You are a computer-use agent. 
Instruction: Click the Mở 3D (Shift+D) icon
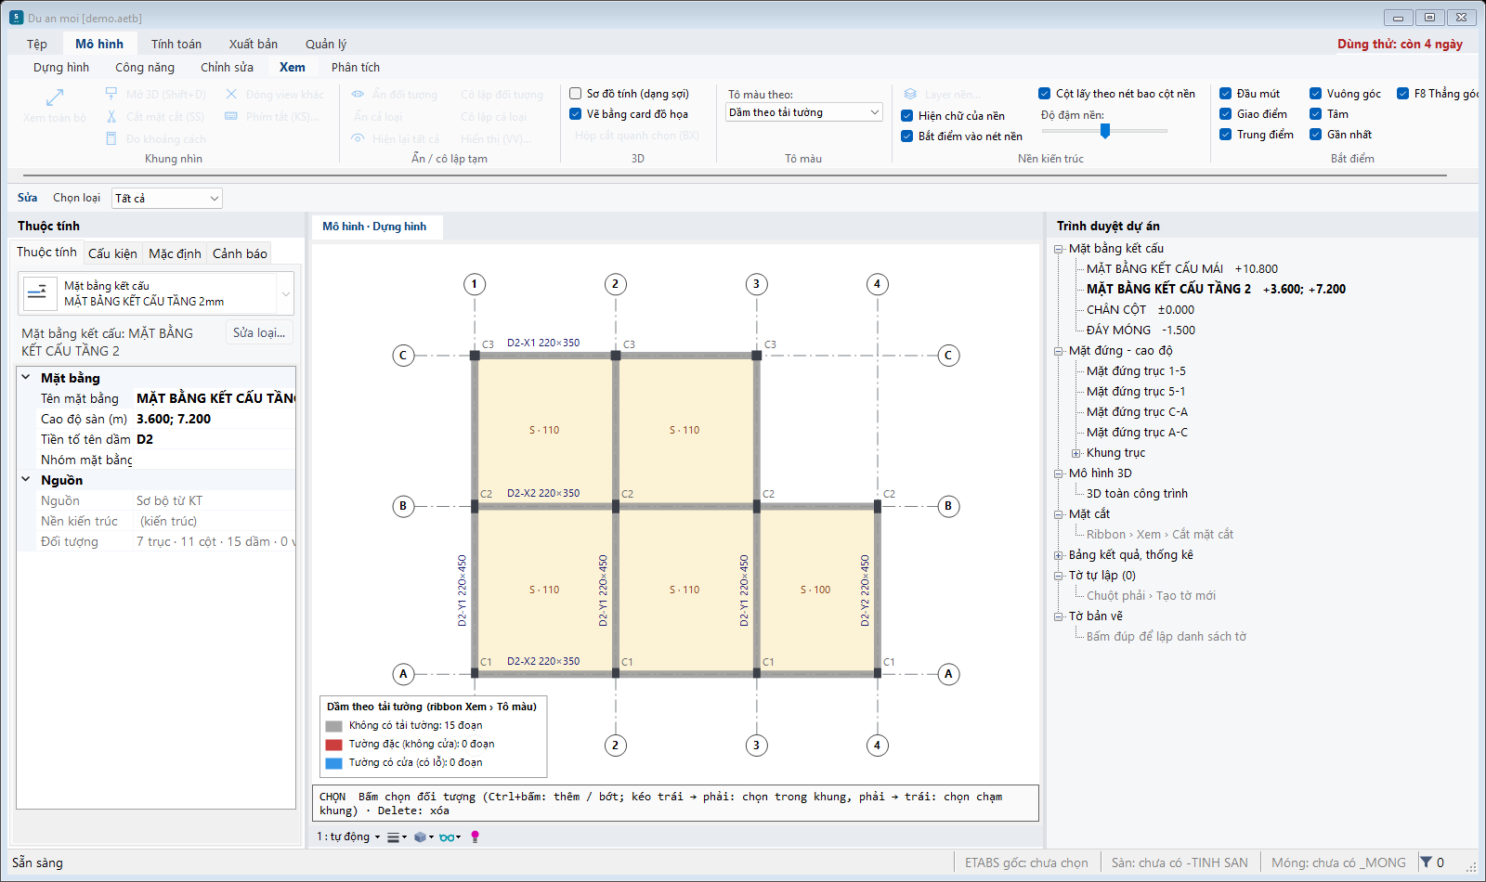pos(111,94)
